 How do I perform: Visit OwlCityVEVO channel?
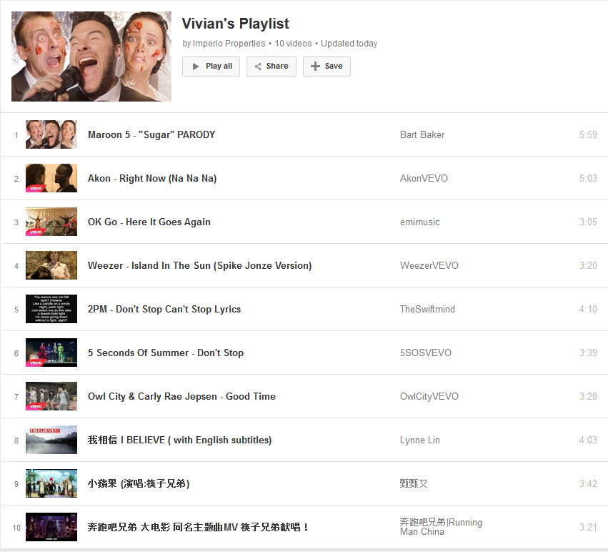pyautogui.click(x=429, y=396)
